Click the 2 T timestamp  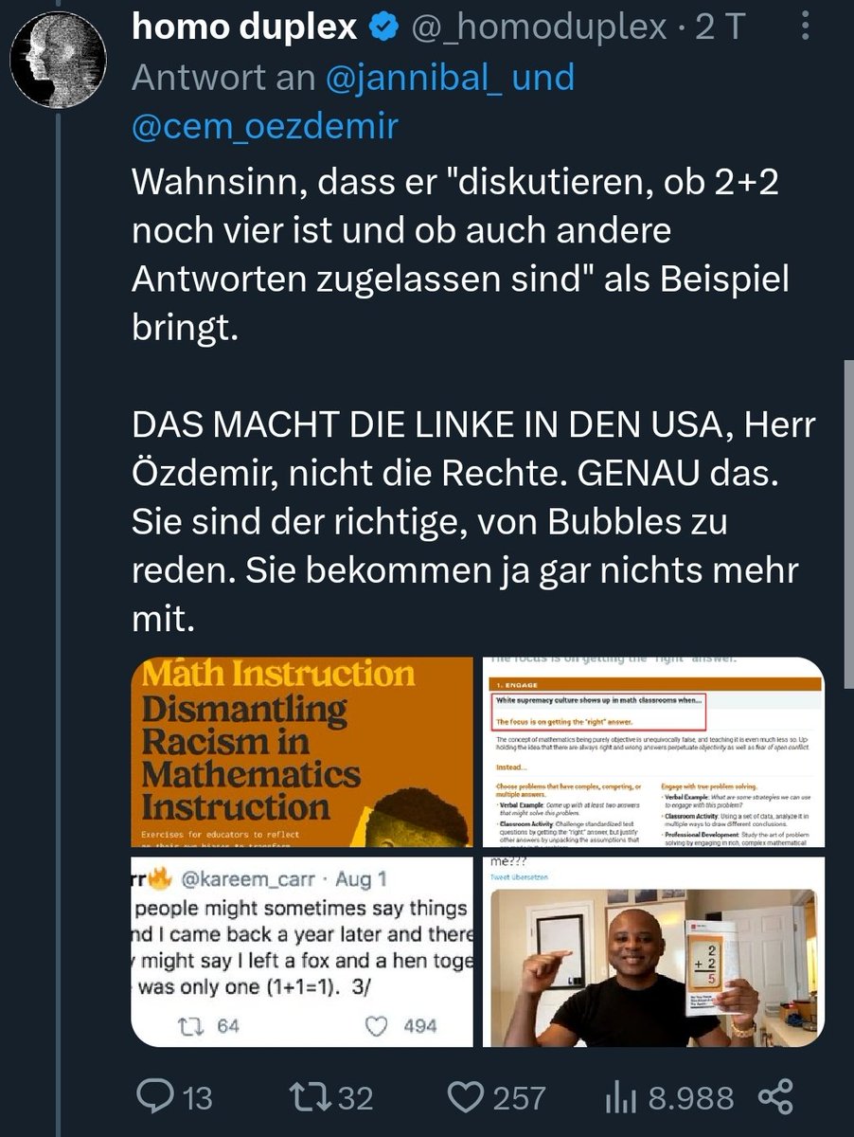(720, 29)
